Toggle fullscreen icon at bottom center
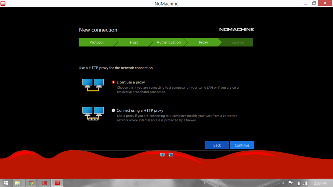This screenshot has width=333, height=187. tap(163, 155)
